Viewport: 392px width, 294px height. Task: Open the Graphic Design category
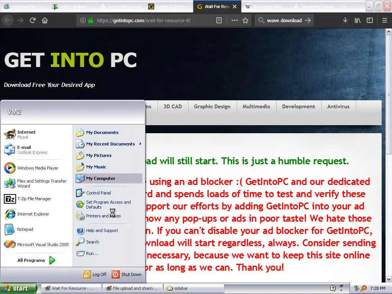pyautogui.click(x=212, y=106)
